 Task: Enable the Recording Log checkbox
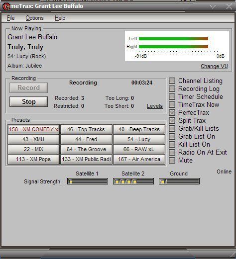(172, 89)
